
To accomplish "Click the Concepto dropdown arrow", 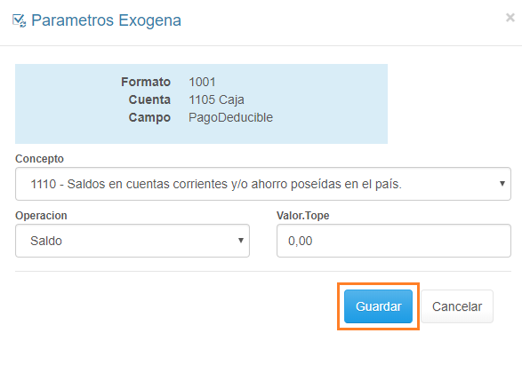I will pos(502,184).
